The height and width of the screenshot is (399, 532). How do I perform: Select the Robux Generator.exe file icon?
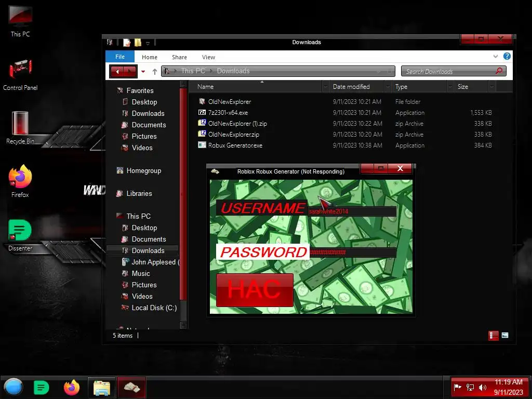[x=202, y=145]
